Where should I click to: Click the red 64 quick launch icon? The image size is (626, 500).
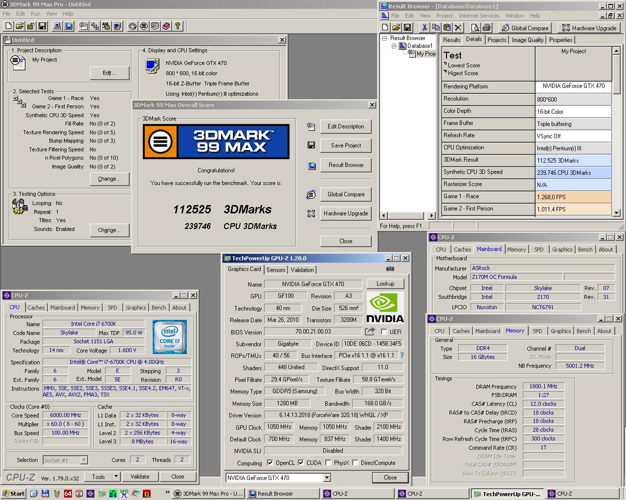[68, 494]
